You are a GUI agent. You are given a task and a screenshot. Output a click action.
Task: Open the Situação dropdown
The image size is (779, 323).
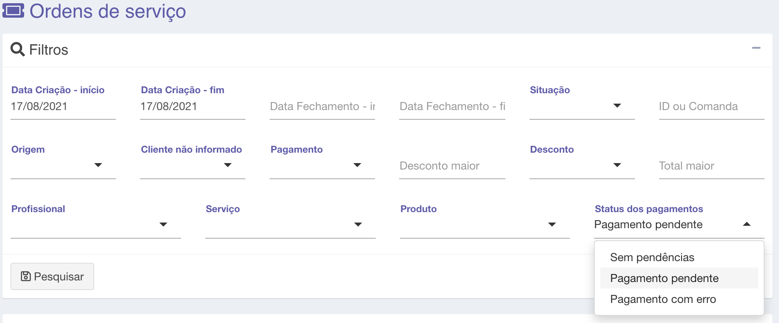(x=581, y=106)
